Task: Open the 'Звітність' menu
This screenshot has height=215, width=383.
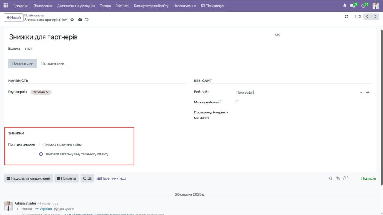Action: click(x=123, y=6)
